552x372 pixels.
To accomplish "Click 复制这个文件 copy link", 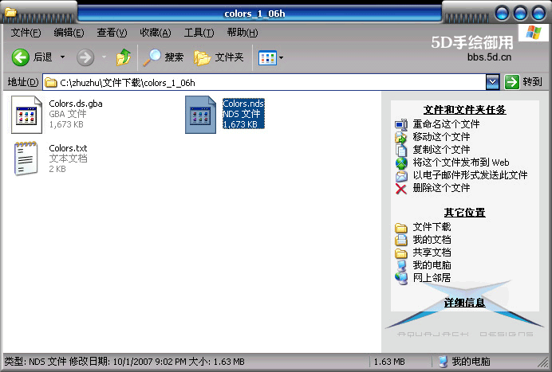I will click(x=441, y=150).
